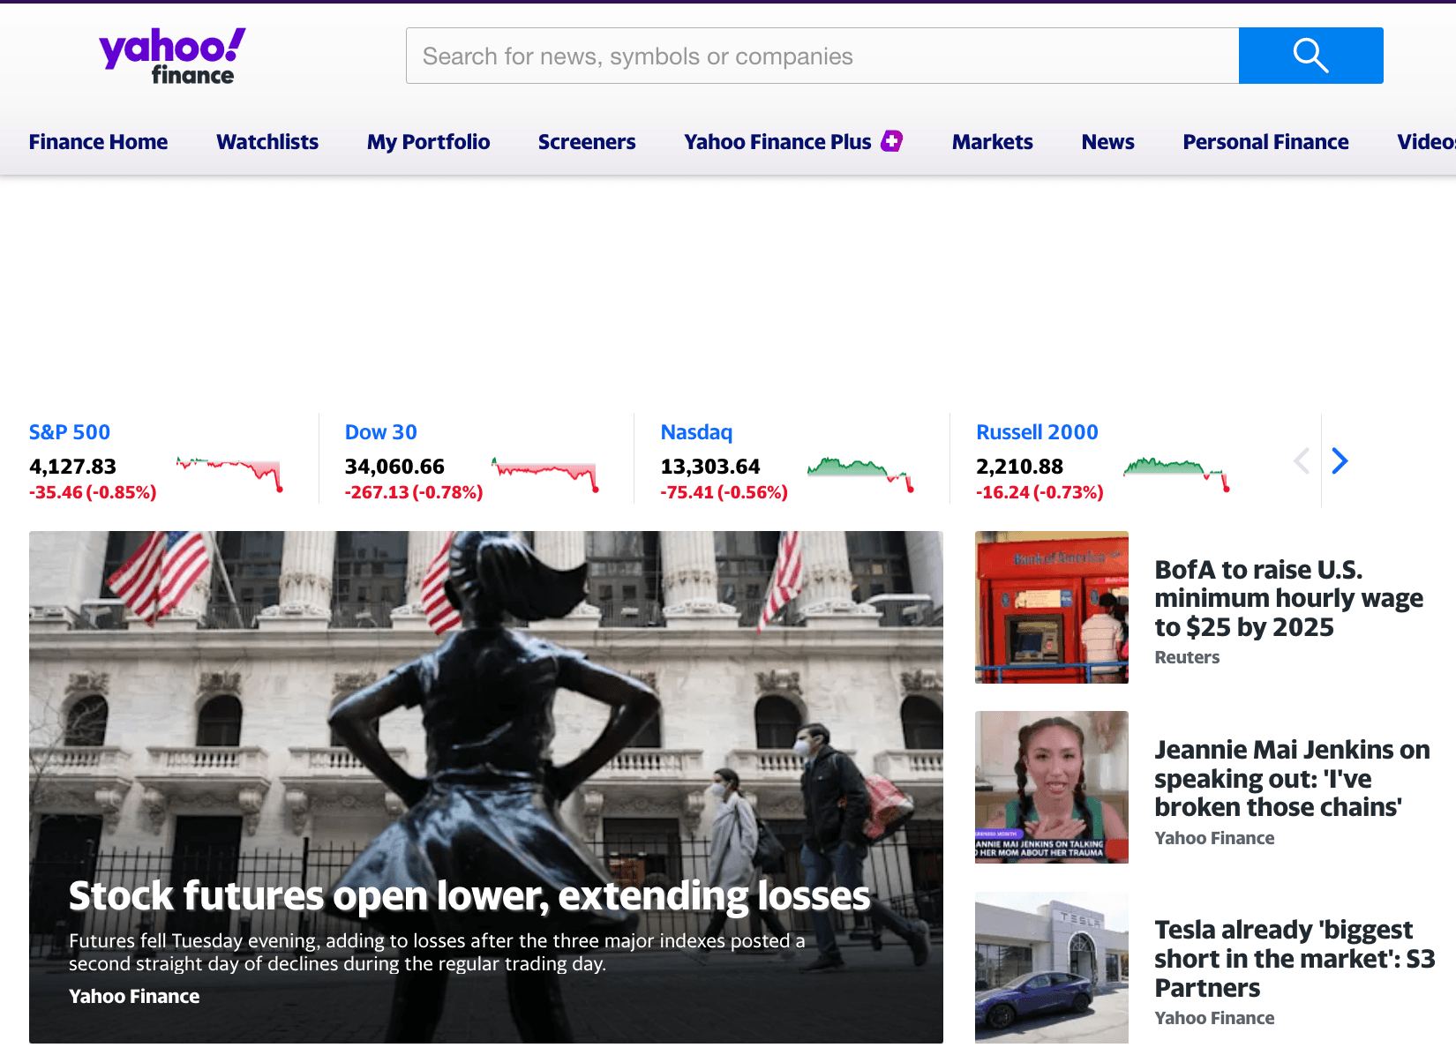Click Russell change -16.24 (-0.73%)
Image resolution: width=1456 pixels, height=1055 pixels.
pos(1039,492)
